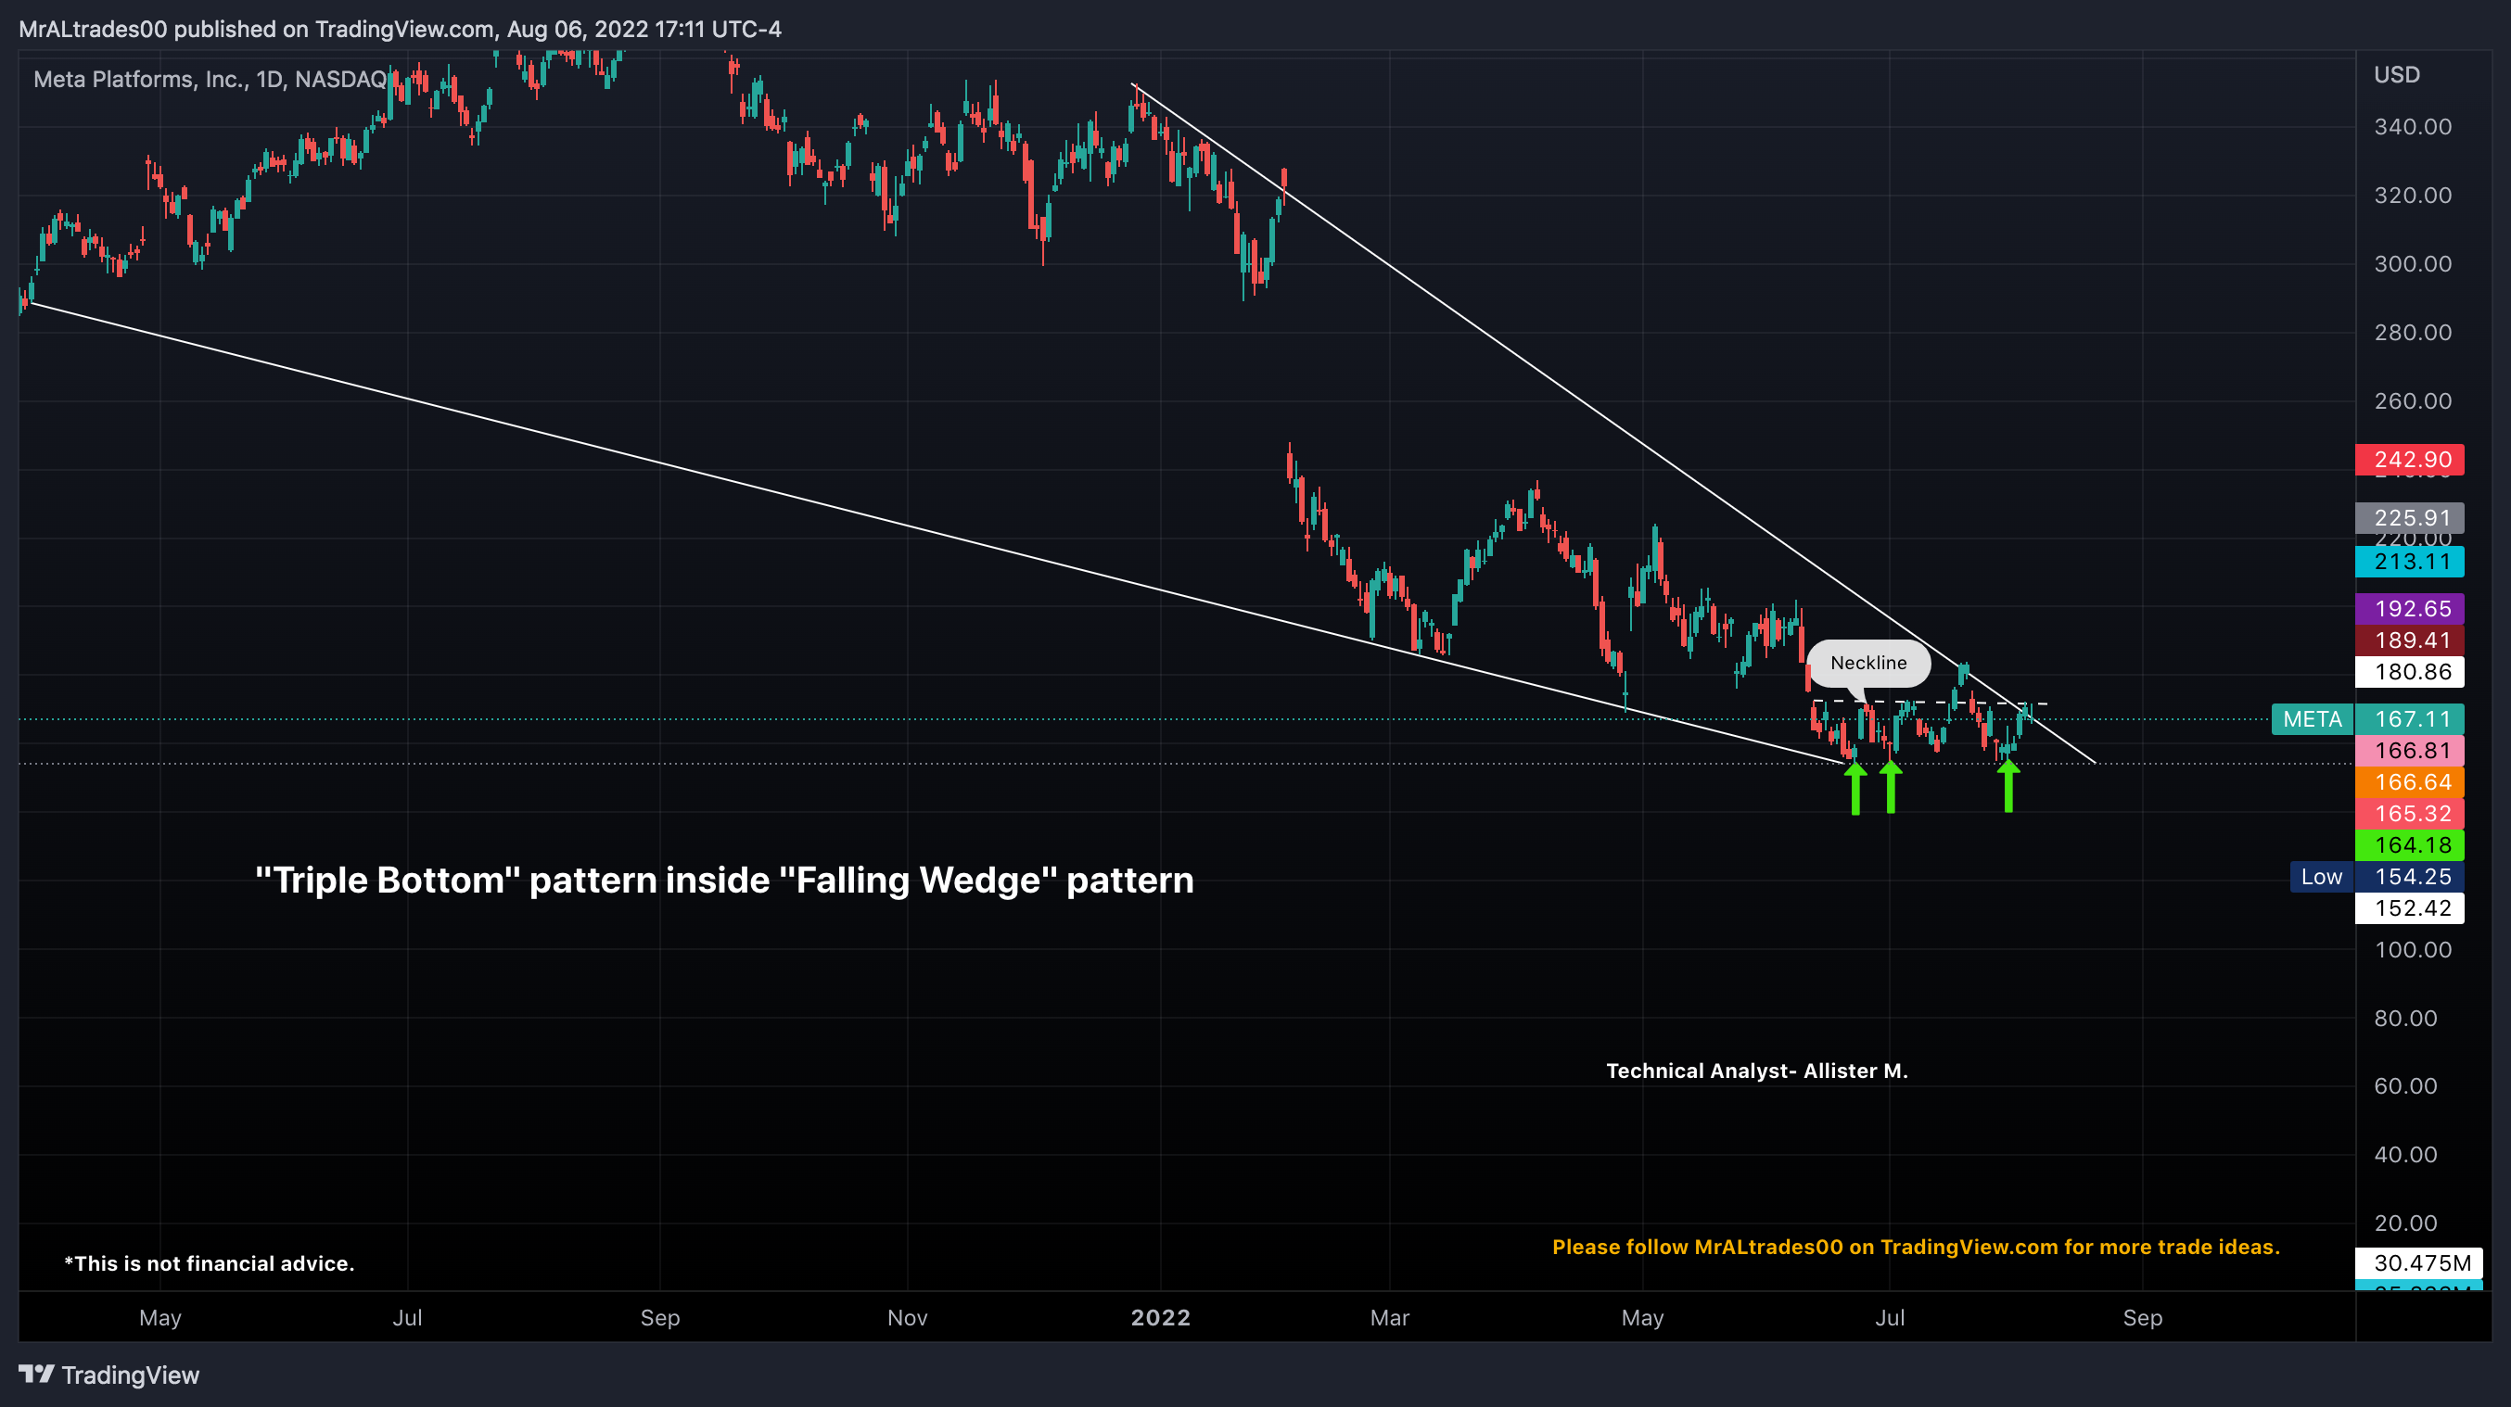
Task: Click the orange 166.64 price label
Action: point(2410,782)
